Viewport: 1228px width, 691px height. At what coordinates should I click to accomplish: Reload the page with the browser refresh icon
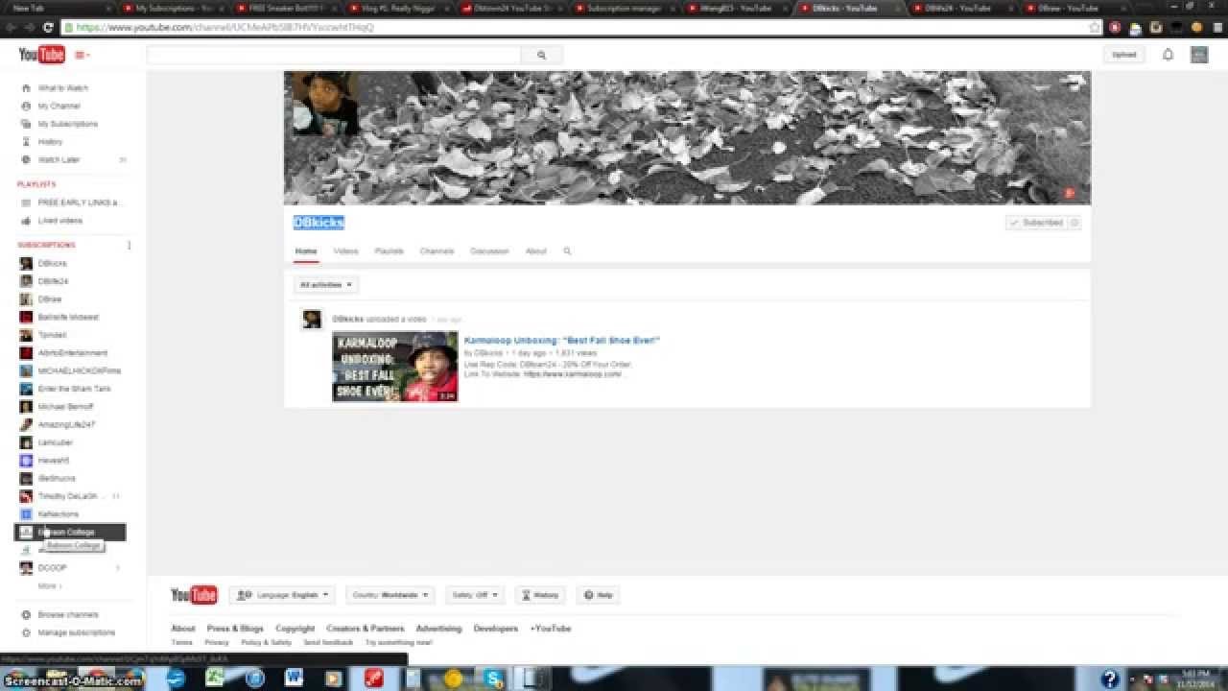48,27
